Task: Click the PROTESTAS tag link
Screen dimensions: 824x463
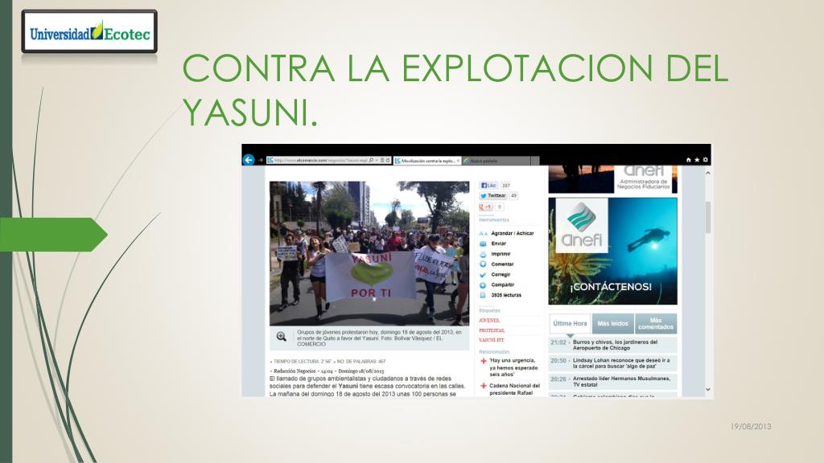Action: click(492, 330)
